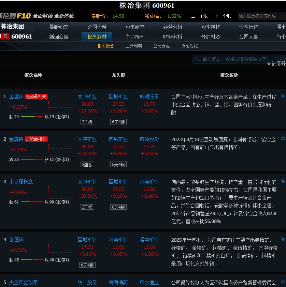
Task: Open 海南海药 leader stock link
Action: tap(118, 282)
